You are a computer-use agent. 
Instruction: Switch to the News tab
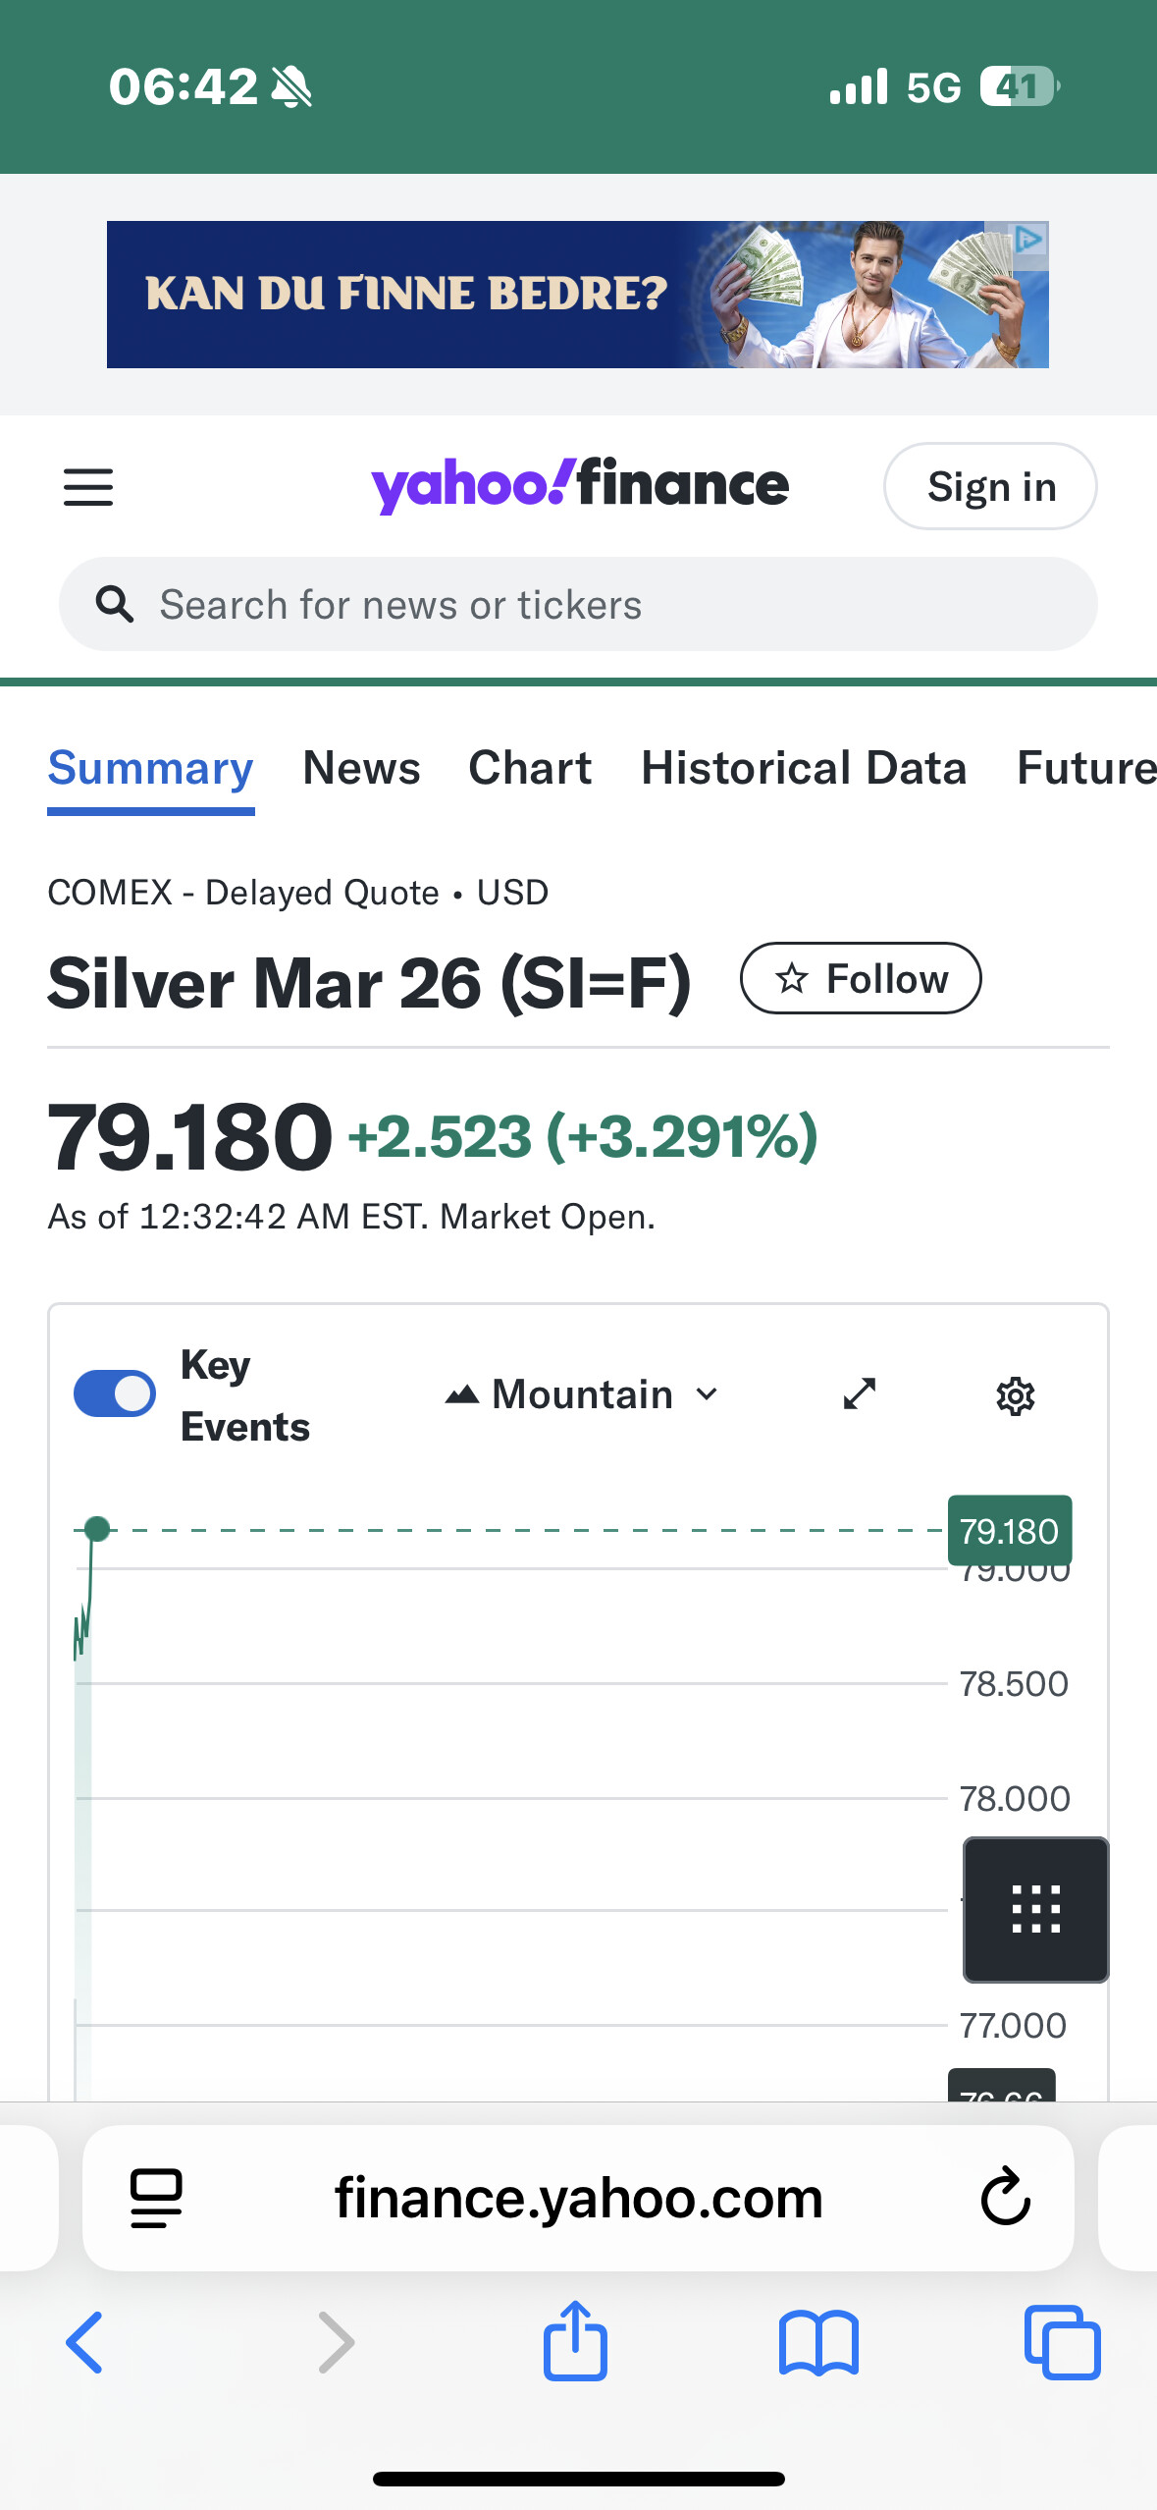pos(361,768)
